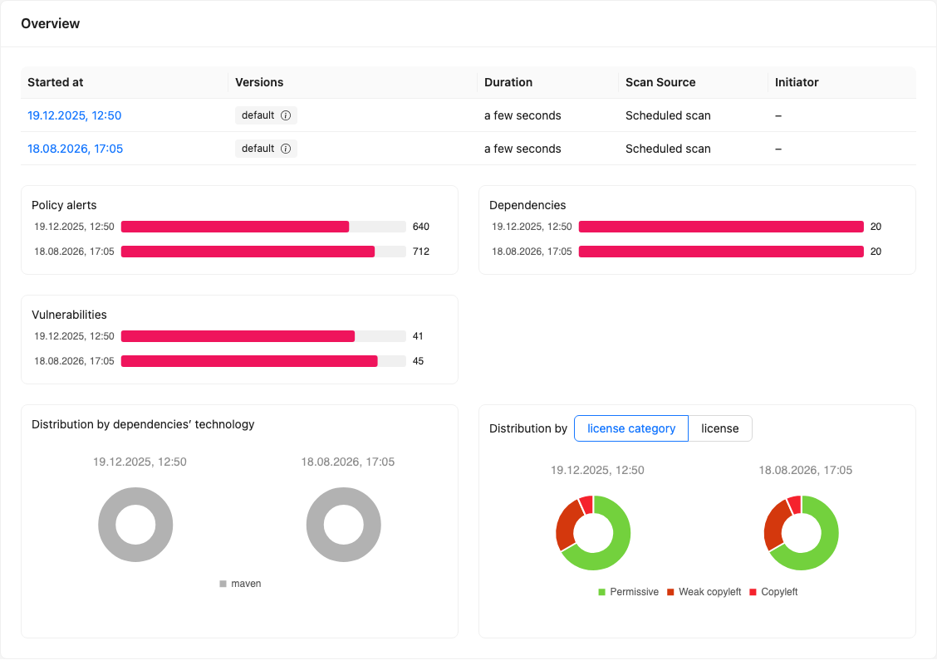Click the default version tag for 19.12.2025
The image size is (937, 660).
tap(266, 115)
